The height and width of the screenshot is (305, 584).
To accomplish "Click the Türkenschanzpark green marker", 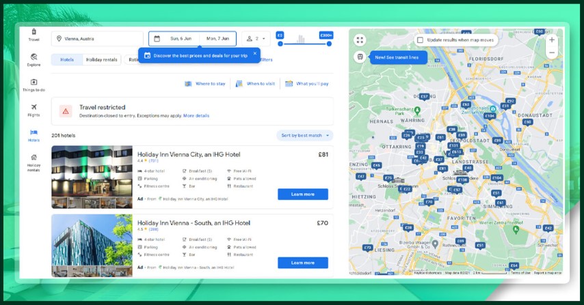I will (x=417, y=111).
